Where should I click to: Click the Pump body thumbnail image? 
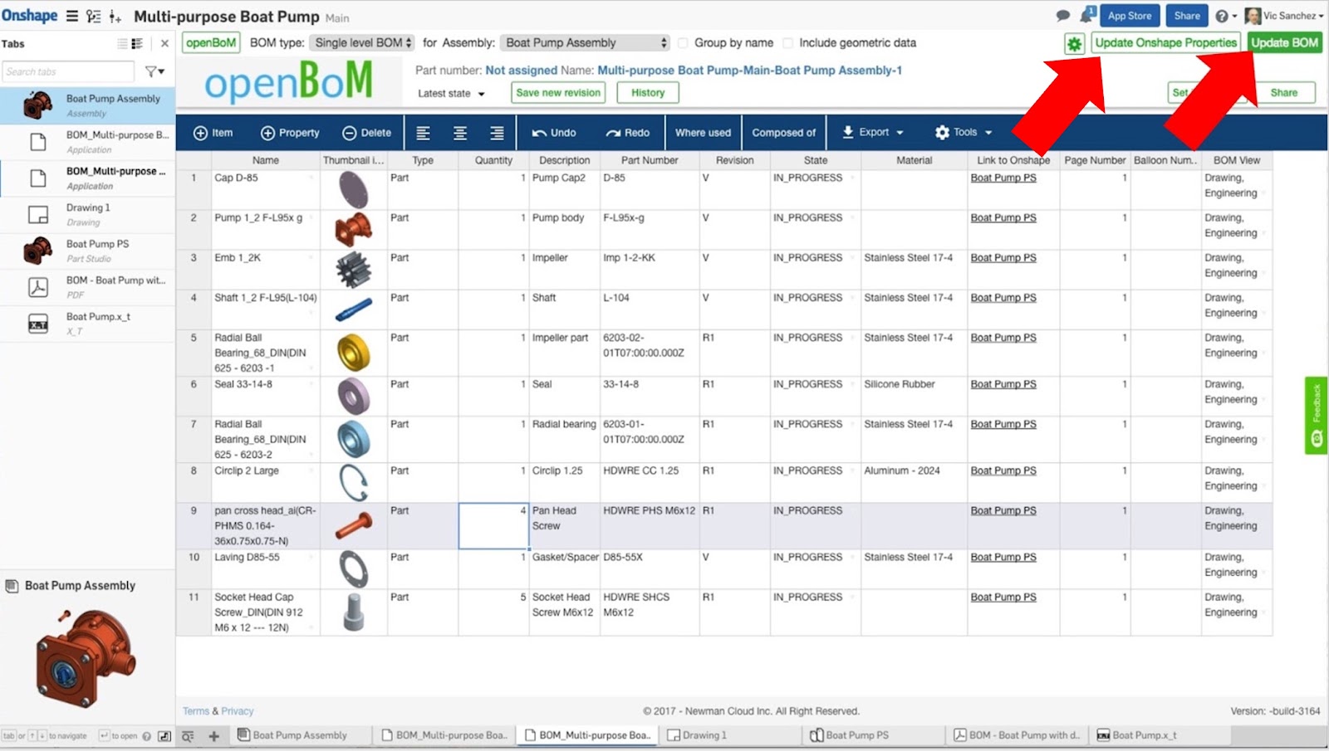[354, 230]
